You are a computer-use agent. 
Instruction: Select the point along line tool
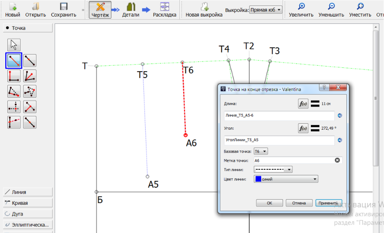pos(30,61)
